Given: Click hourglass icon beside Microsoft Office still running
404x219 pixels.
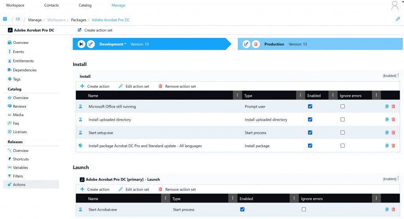Looking at the screenshot, I should click(x=80, y=106).
